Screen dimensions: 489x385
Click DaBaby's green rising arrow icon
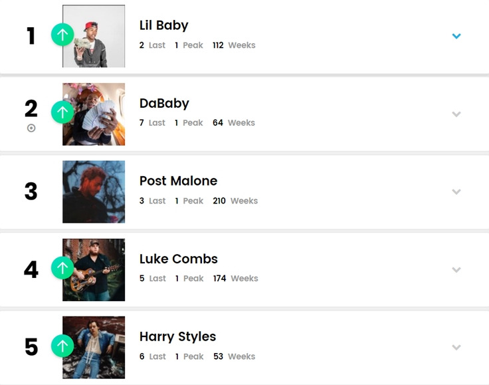(x=62, y=112)
